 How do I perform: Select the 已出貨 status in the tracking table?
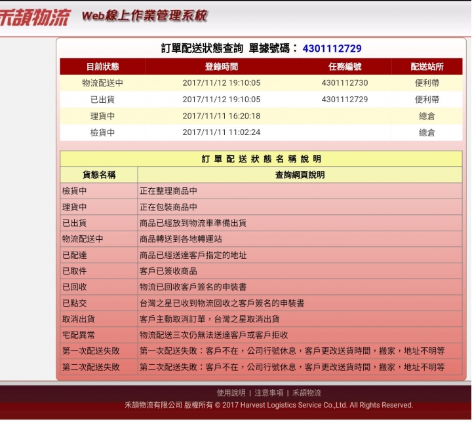pyautogui.click(x=102, y=100)
